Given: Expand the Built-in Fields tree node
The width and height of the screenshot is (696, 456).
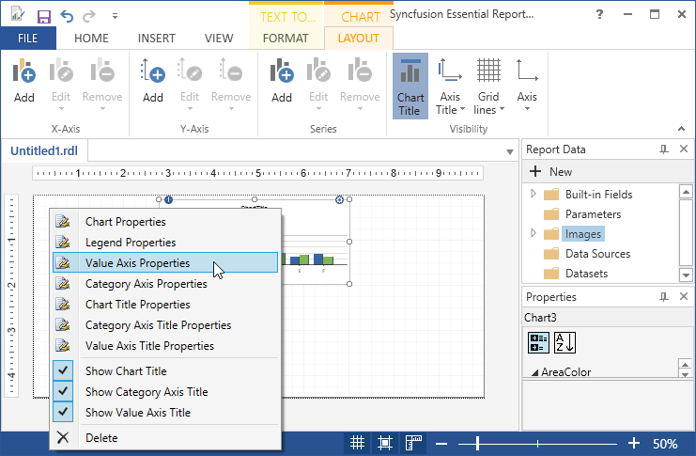Looking at the screenshot, I should pos(534,194).
